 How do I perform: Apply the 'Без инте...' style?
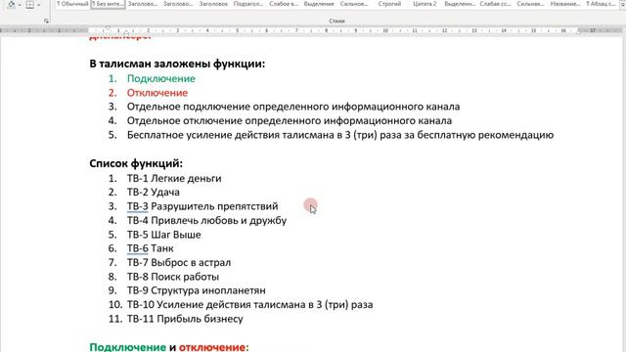[108, 4]
